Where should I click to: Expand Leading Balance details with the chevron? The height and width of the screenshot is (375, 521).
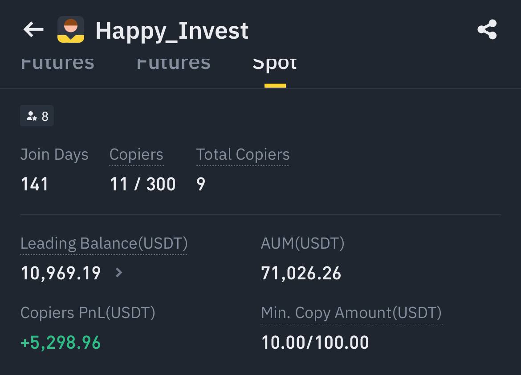point(118,273)
